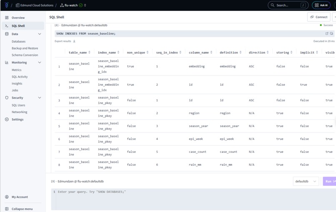The height and width of the screenshot is (212, 336).
Task: Open query in new window icon
Action: [327, 33]
